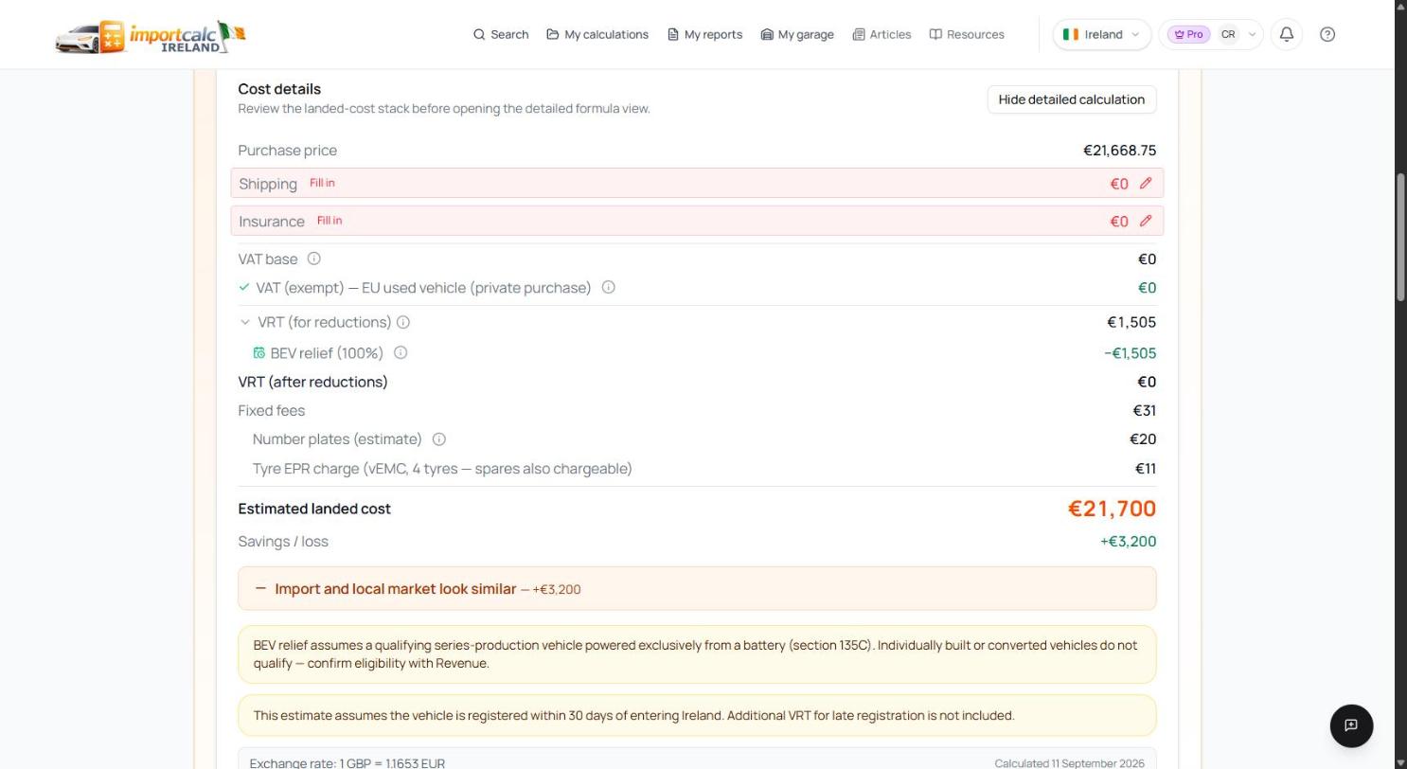Click the VRT (after reductions) label
The height and width of the screenshot is (769, 1407).
(x=312, y=382)
